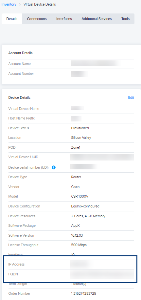Screen dimensions: 141x300
Task: Click the blurred IP Address value
Action: pos(80,265)
